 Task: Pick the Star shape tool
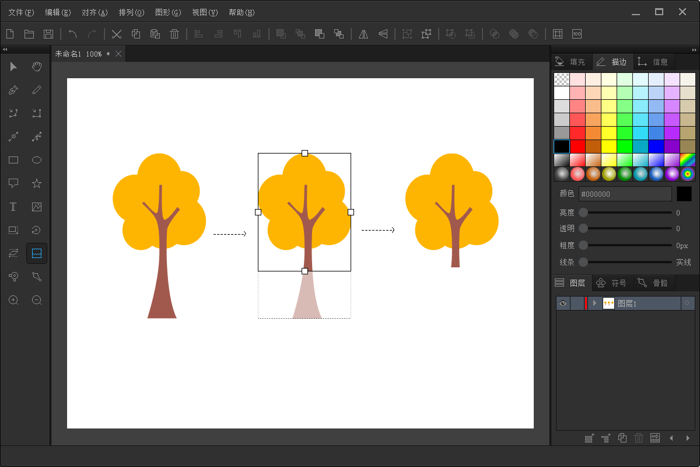37,183
